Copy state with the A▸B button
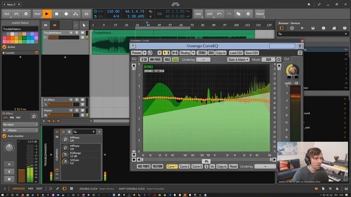Viewport: 351px width, 197px height. 175,53
